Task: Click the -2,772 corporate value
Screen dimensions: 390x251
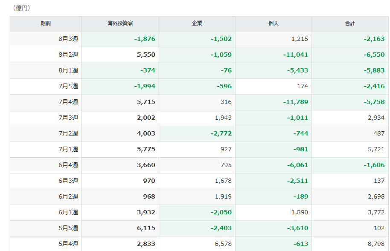Action: point(221,133)
